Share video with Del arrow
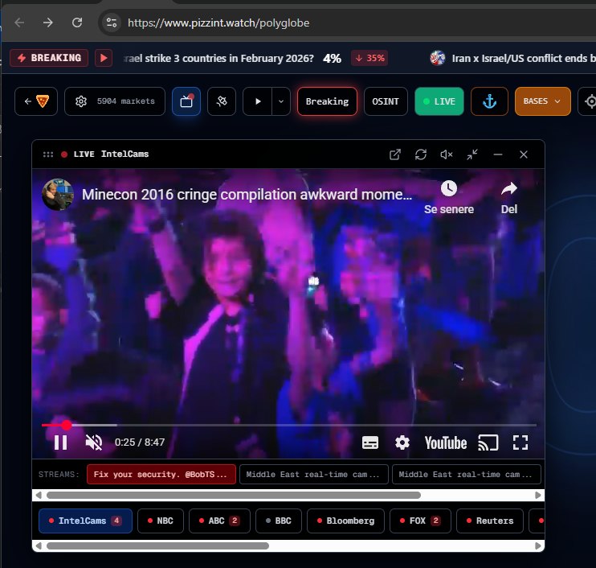Screen dimensions: 596x568 click(509, 197)
